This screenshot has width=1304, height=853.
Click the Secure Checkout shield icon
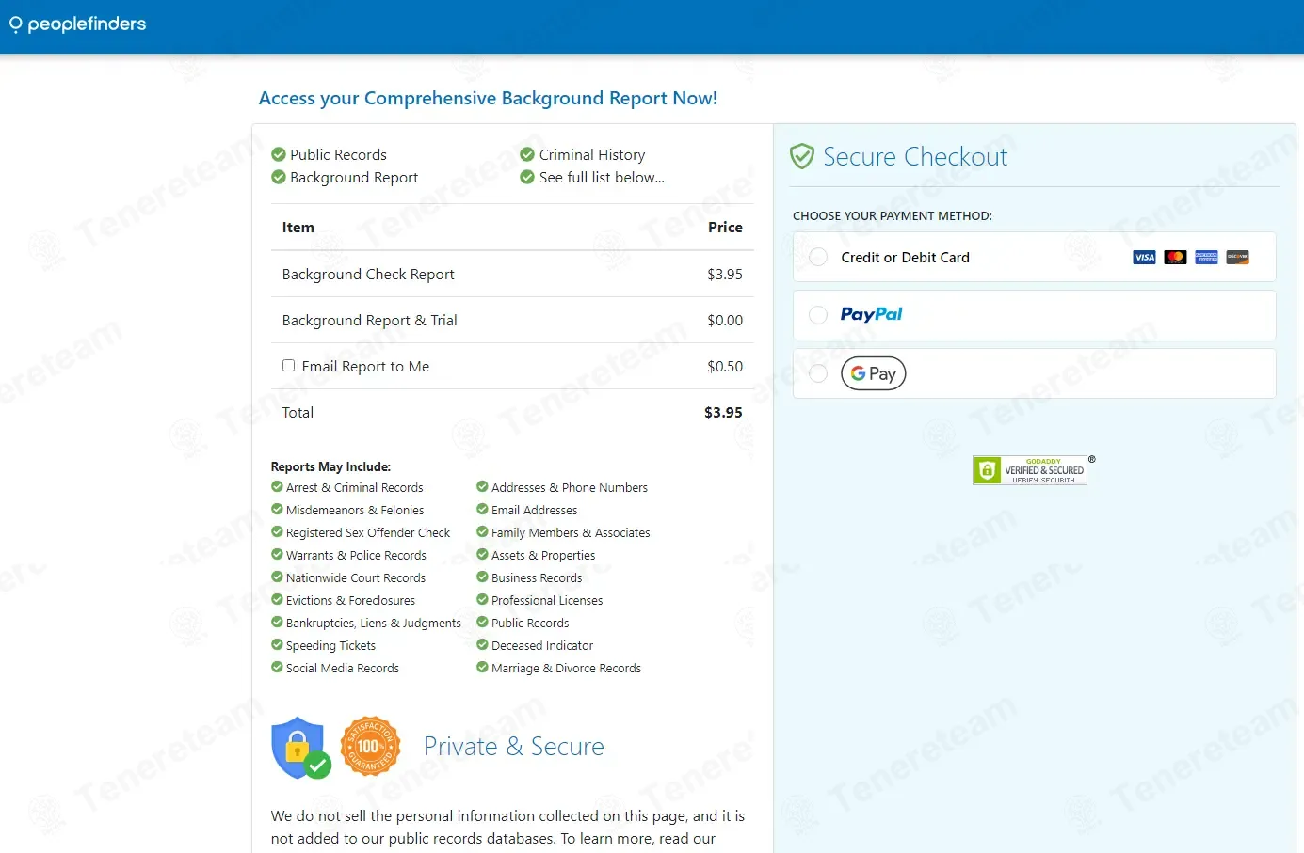pyautogui.click(x=801, y=156)
